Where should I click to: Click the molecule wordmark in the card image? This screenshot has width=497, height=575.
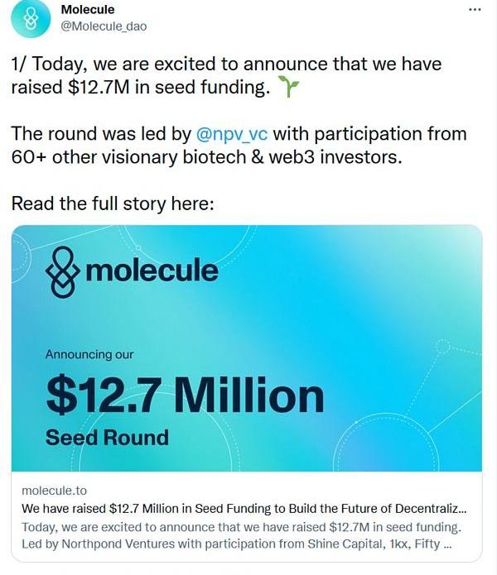pos(151,270)
